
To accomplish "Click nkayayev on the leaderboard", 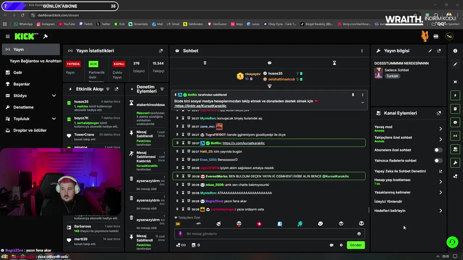I will [x=252, y=74].
